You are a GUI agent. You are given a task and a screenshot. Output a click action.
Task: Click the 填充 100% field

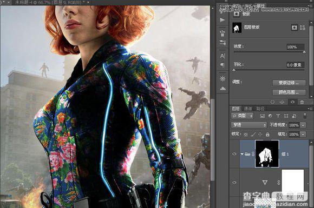pos(294,135)
